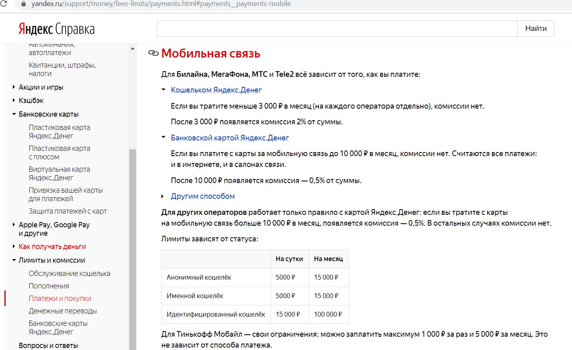Click the На месяц table header
Image resolution: width=572 pixels, height=350 pixels.
(x=328, y=259)
